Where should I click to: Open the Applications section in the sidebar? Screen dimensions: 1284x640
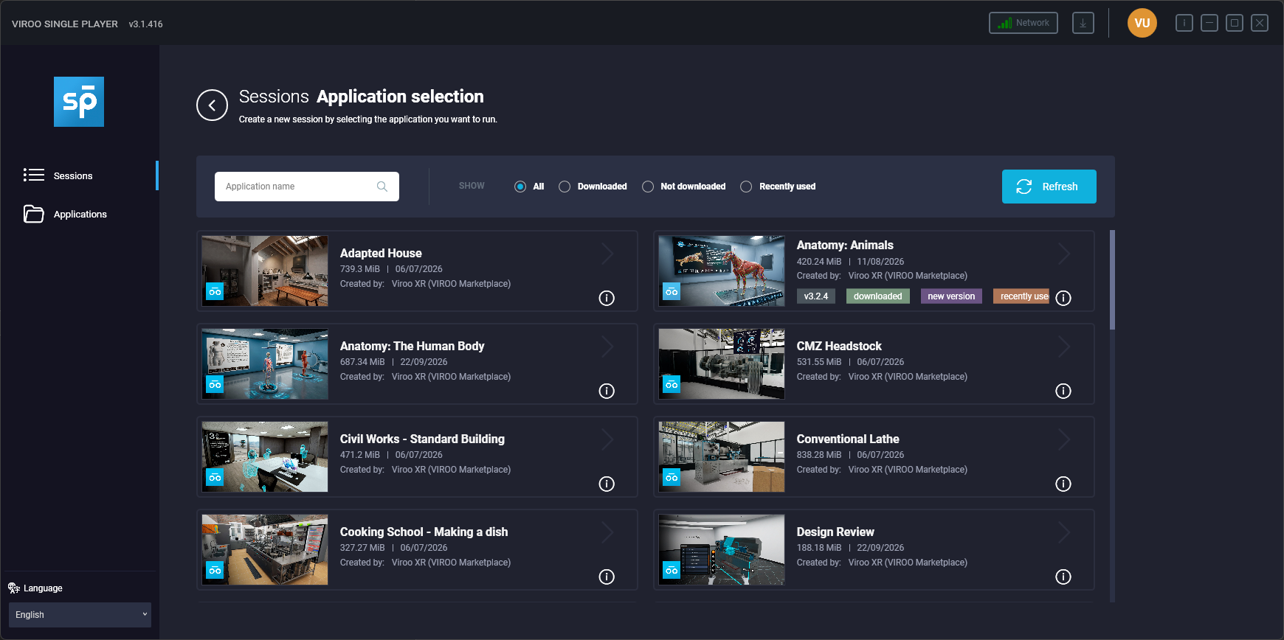tap(80, 214)
